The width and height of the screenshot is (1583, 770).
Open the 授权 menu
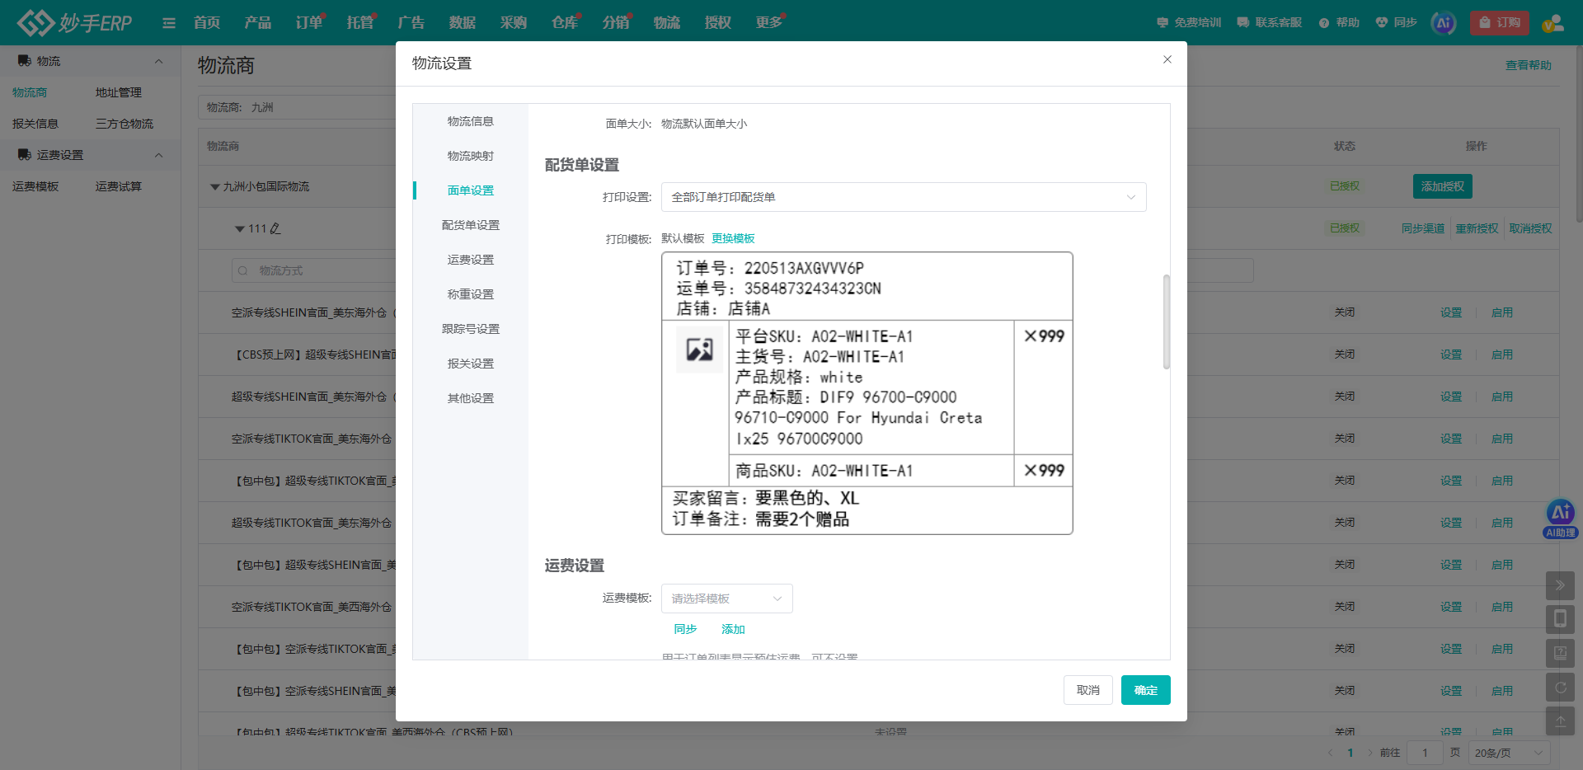[718, 22]
